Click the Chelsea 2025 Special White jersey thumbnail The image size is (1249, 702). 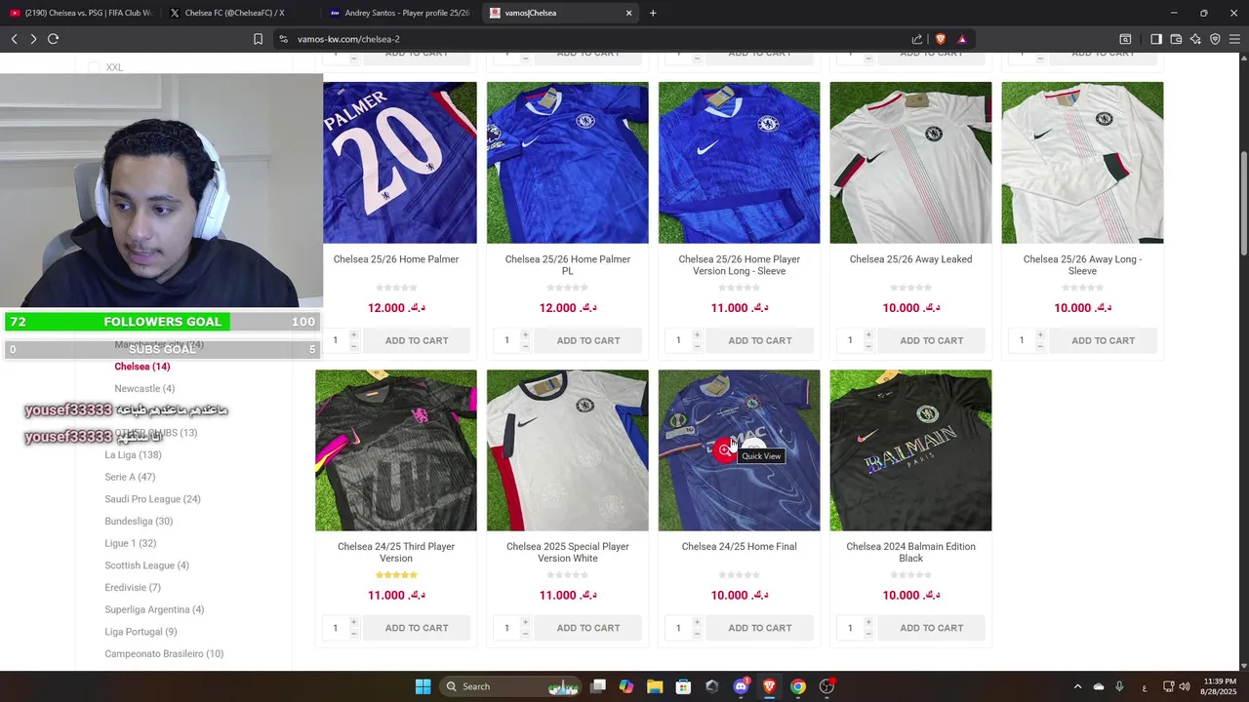567,450
